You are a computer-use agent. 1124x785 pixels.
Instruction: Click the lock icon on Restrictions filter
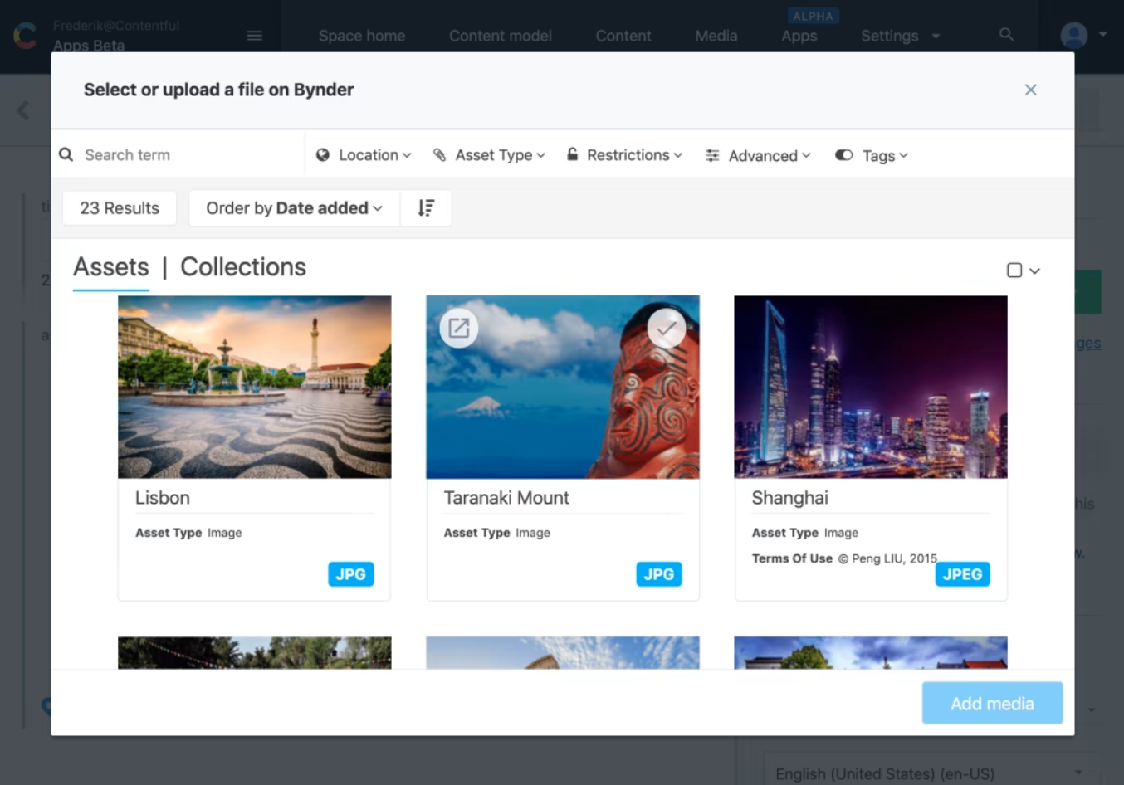click(570, 155)
